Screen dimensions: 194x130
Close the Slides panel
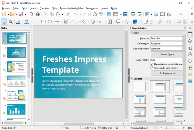(29, 28)
